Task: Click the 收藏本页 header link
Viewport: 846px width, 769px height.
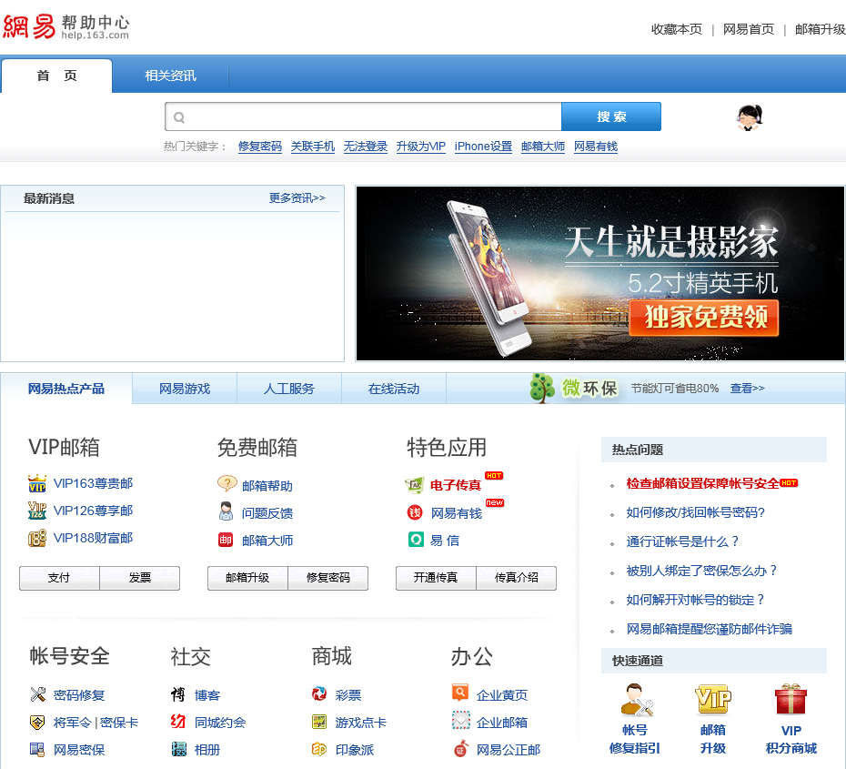Action: coord(677,29)
